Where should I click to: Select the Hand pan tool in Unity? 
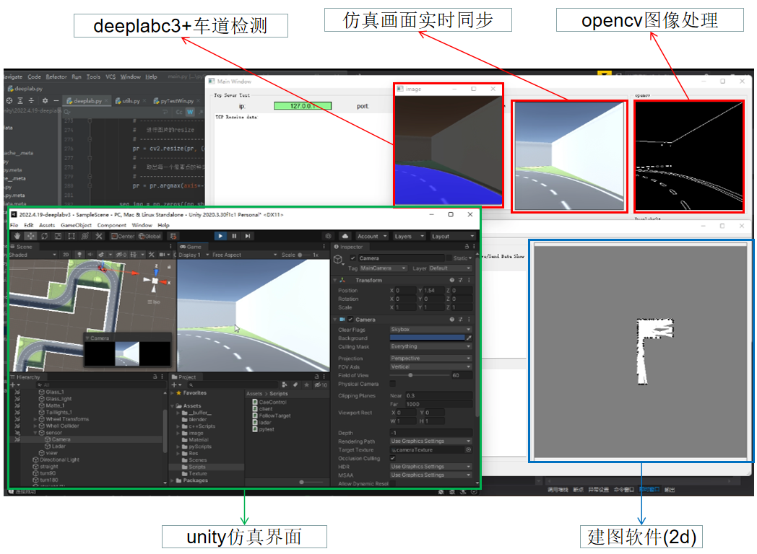point(17,237)
